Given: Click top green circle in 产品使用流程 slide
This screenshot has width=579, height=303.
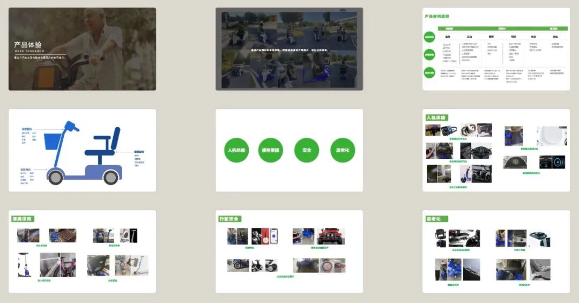Looking at the screenshot, I should [429, 37].
